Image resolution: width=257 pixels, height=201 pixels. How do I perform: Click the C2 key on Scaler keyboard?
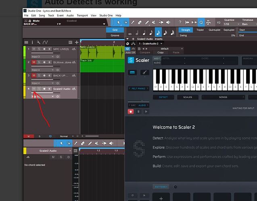[193, 86]
